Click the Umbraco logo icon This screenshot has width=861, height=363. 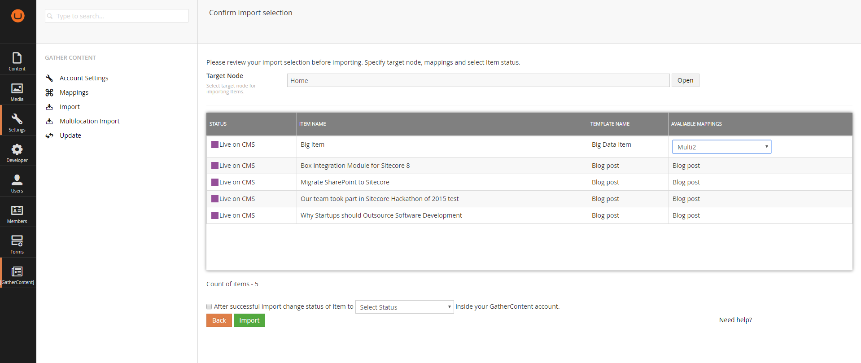pyautogui.click(x=18, y=16)
